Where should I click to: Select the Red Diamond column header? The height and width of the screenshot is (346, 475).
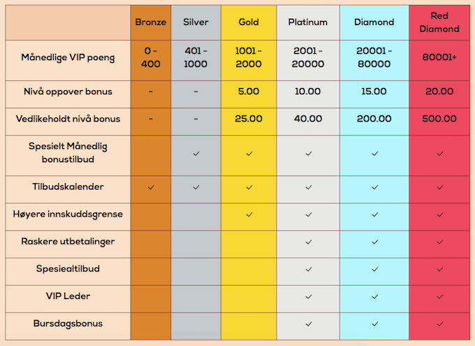439,22
